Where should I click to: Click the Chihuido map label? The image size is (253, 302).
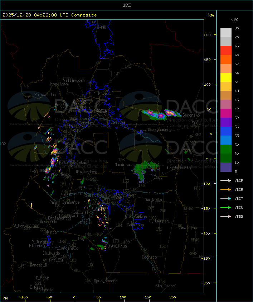(51, 253)
